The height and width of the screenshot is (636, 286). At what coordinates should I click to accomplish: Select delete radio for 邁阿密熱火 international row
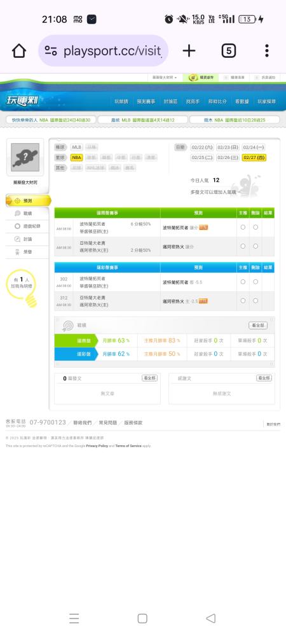coord(255,246)
